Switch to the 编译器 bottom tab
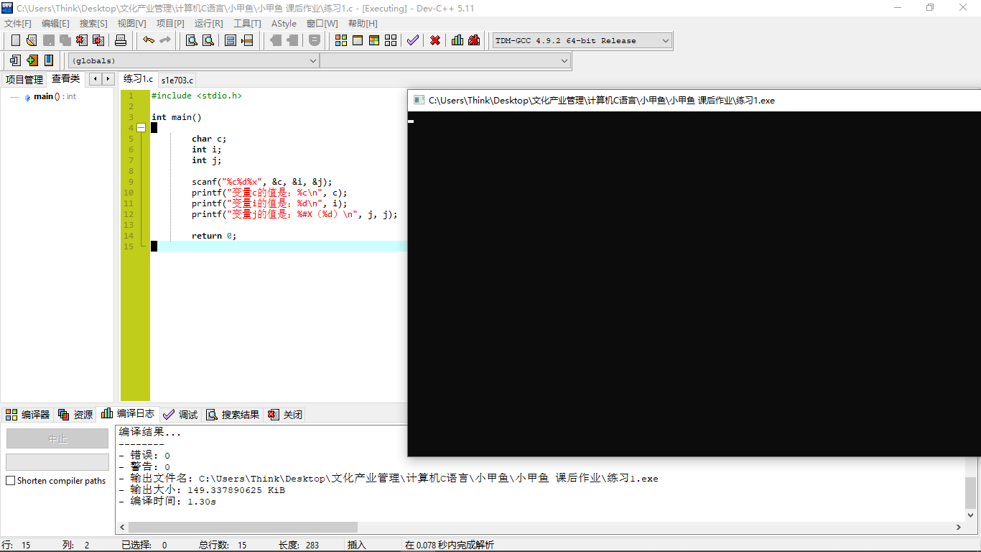The width and height of the screenshot is (981, 552). [28, 415]
